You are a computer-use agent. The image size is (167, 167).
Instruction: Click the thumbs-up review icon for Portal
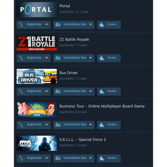click(x=102, y=24)
